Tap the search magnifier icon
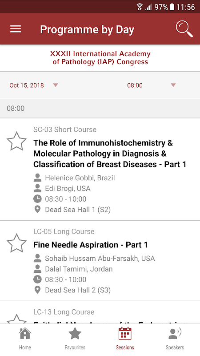This screenshot has height=356, width=200. click(x=184, y=29)
